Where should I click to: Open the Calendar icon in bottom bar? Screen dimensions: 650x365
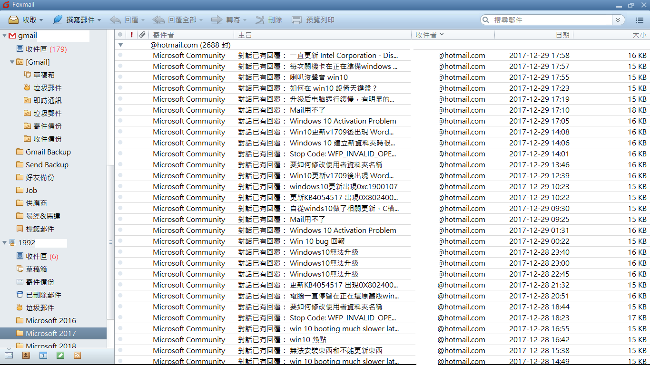click(x=43, y=355)
